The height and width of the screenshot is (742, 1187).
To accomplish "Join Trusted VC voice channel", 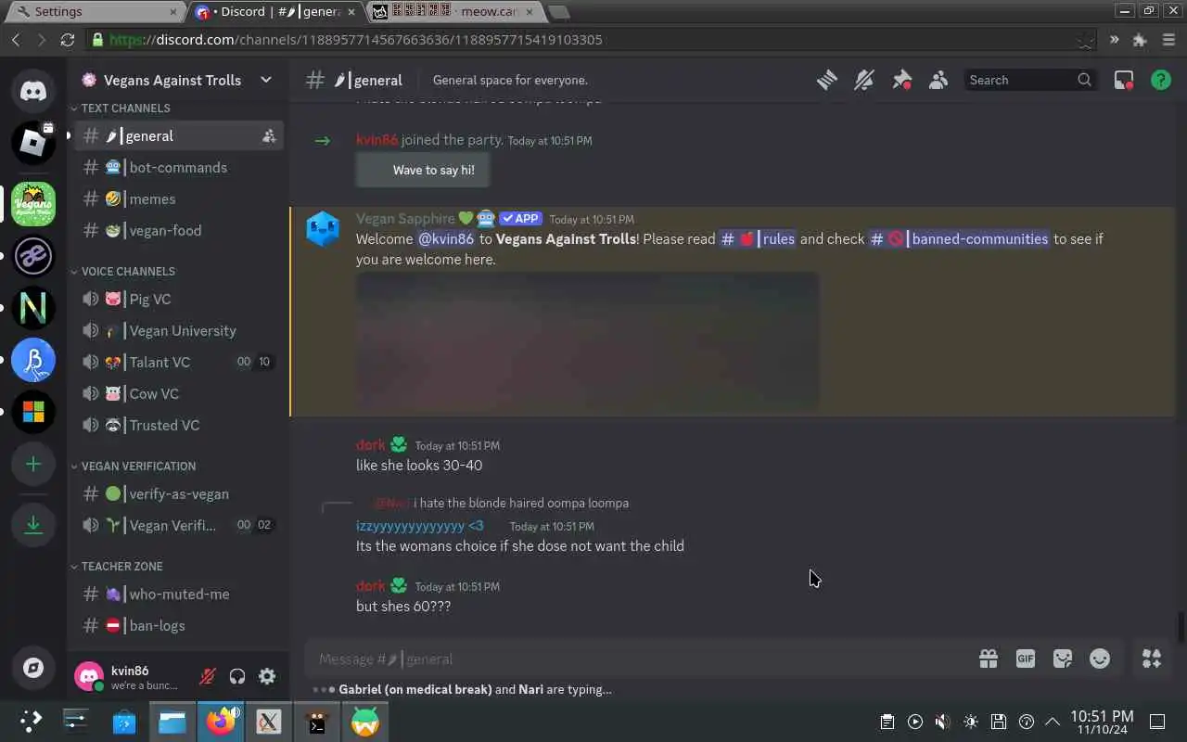I will coord(179,426).
